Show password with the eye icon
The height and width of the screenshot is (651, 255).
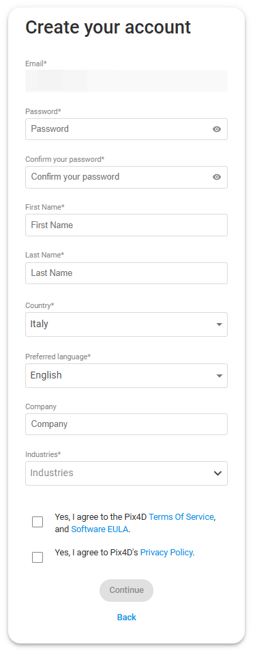(x=216, y=129)
